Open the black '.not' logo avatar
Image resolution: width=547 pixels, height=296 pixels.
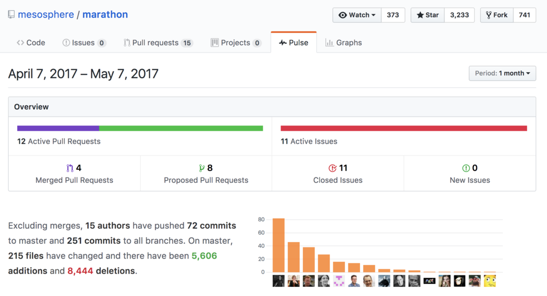click(429, 281)
